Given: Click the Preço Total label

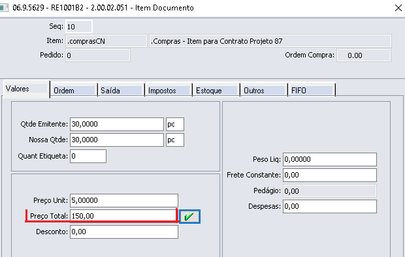Looking at the screenshot, I should (49, 216).
